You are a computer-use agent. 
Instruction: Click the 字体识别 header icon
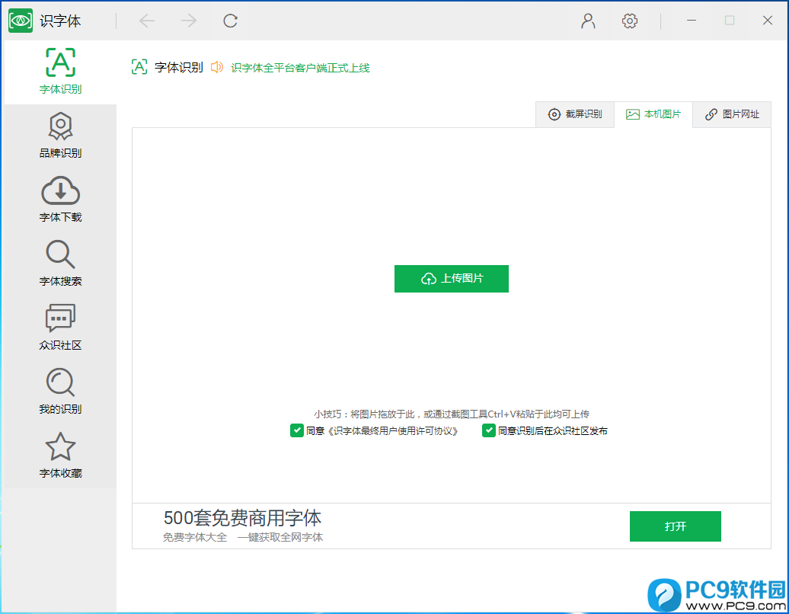[x=139, y=67]
